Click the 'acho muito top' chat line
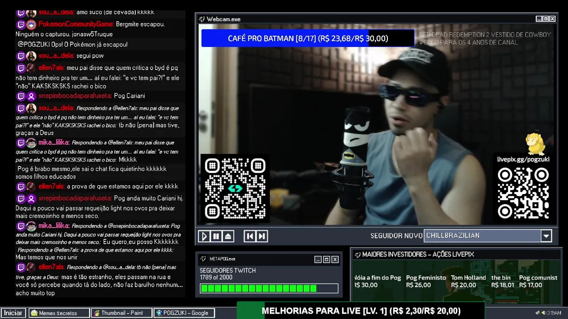 [x=35, y=293]
